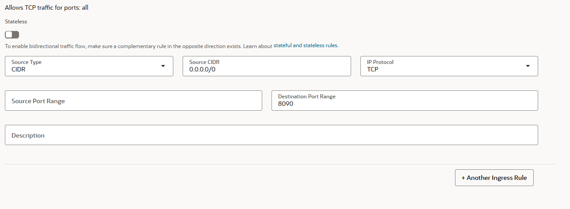This screenshot has height=209, width=570.
Task: Click the caret arrow in Source Type field
Action: [163, 66]
